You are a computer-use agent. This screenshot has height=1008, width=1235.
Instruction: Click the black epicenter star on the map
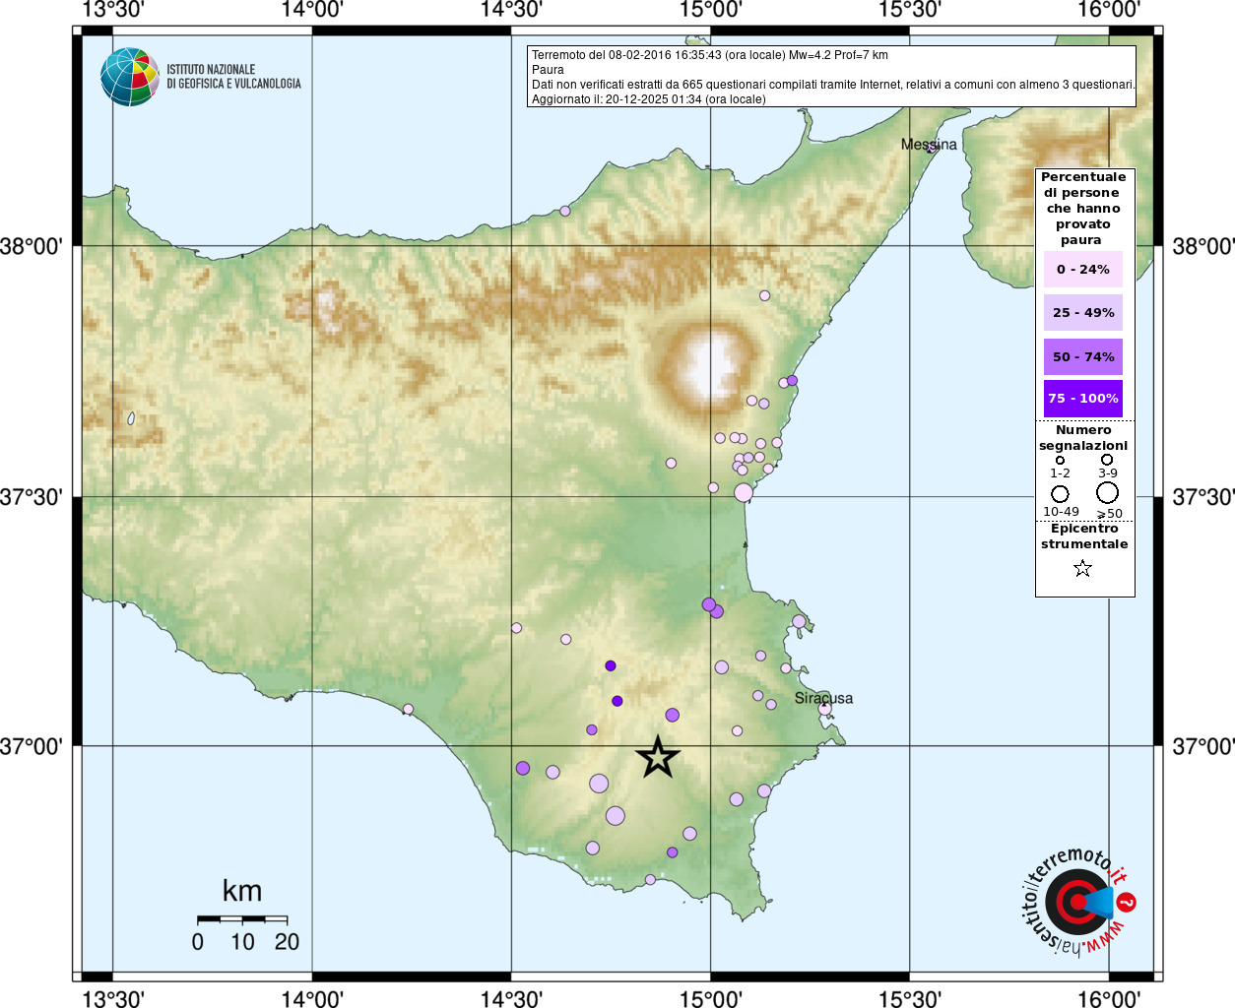pos(658,757)
